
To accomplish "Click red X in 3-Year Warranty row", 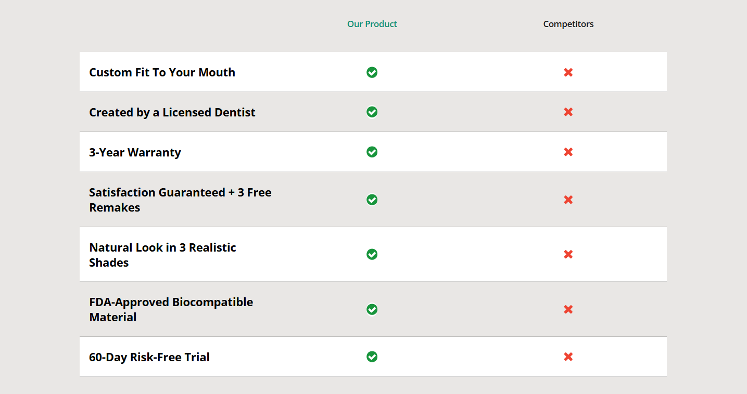I will coord(568,152).
